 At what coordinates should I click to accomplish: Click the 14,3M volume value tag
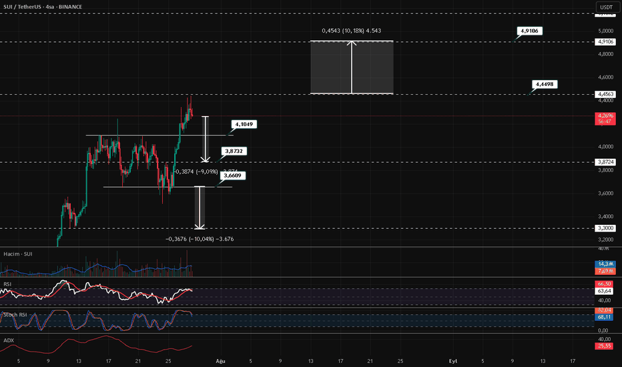point(605,264)
